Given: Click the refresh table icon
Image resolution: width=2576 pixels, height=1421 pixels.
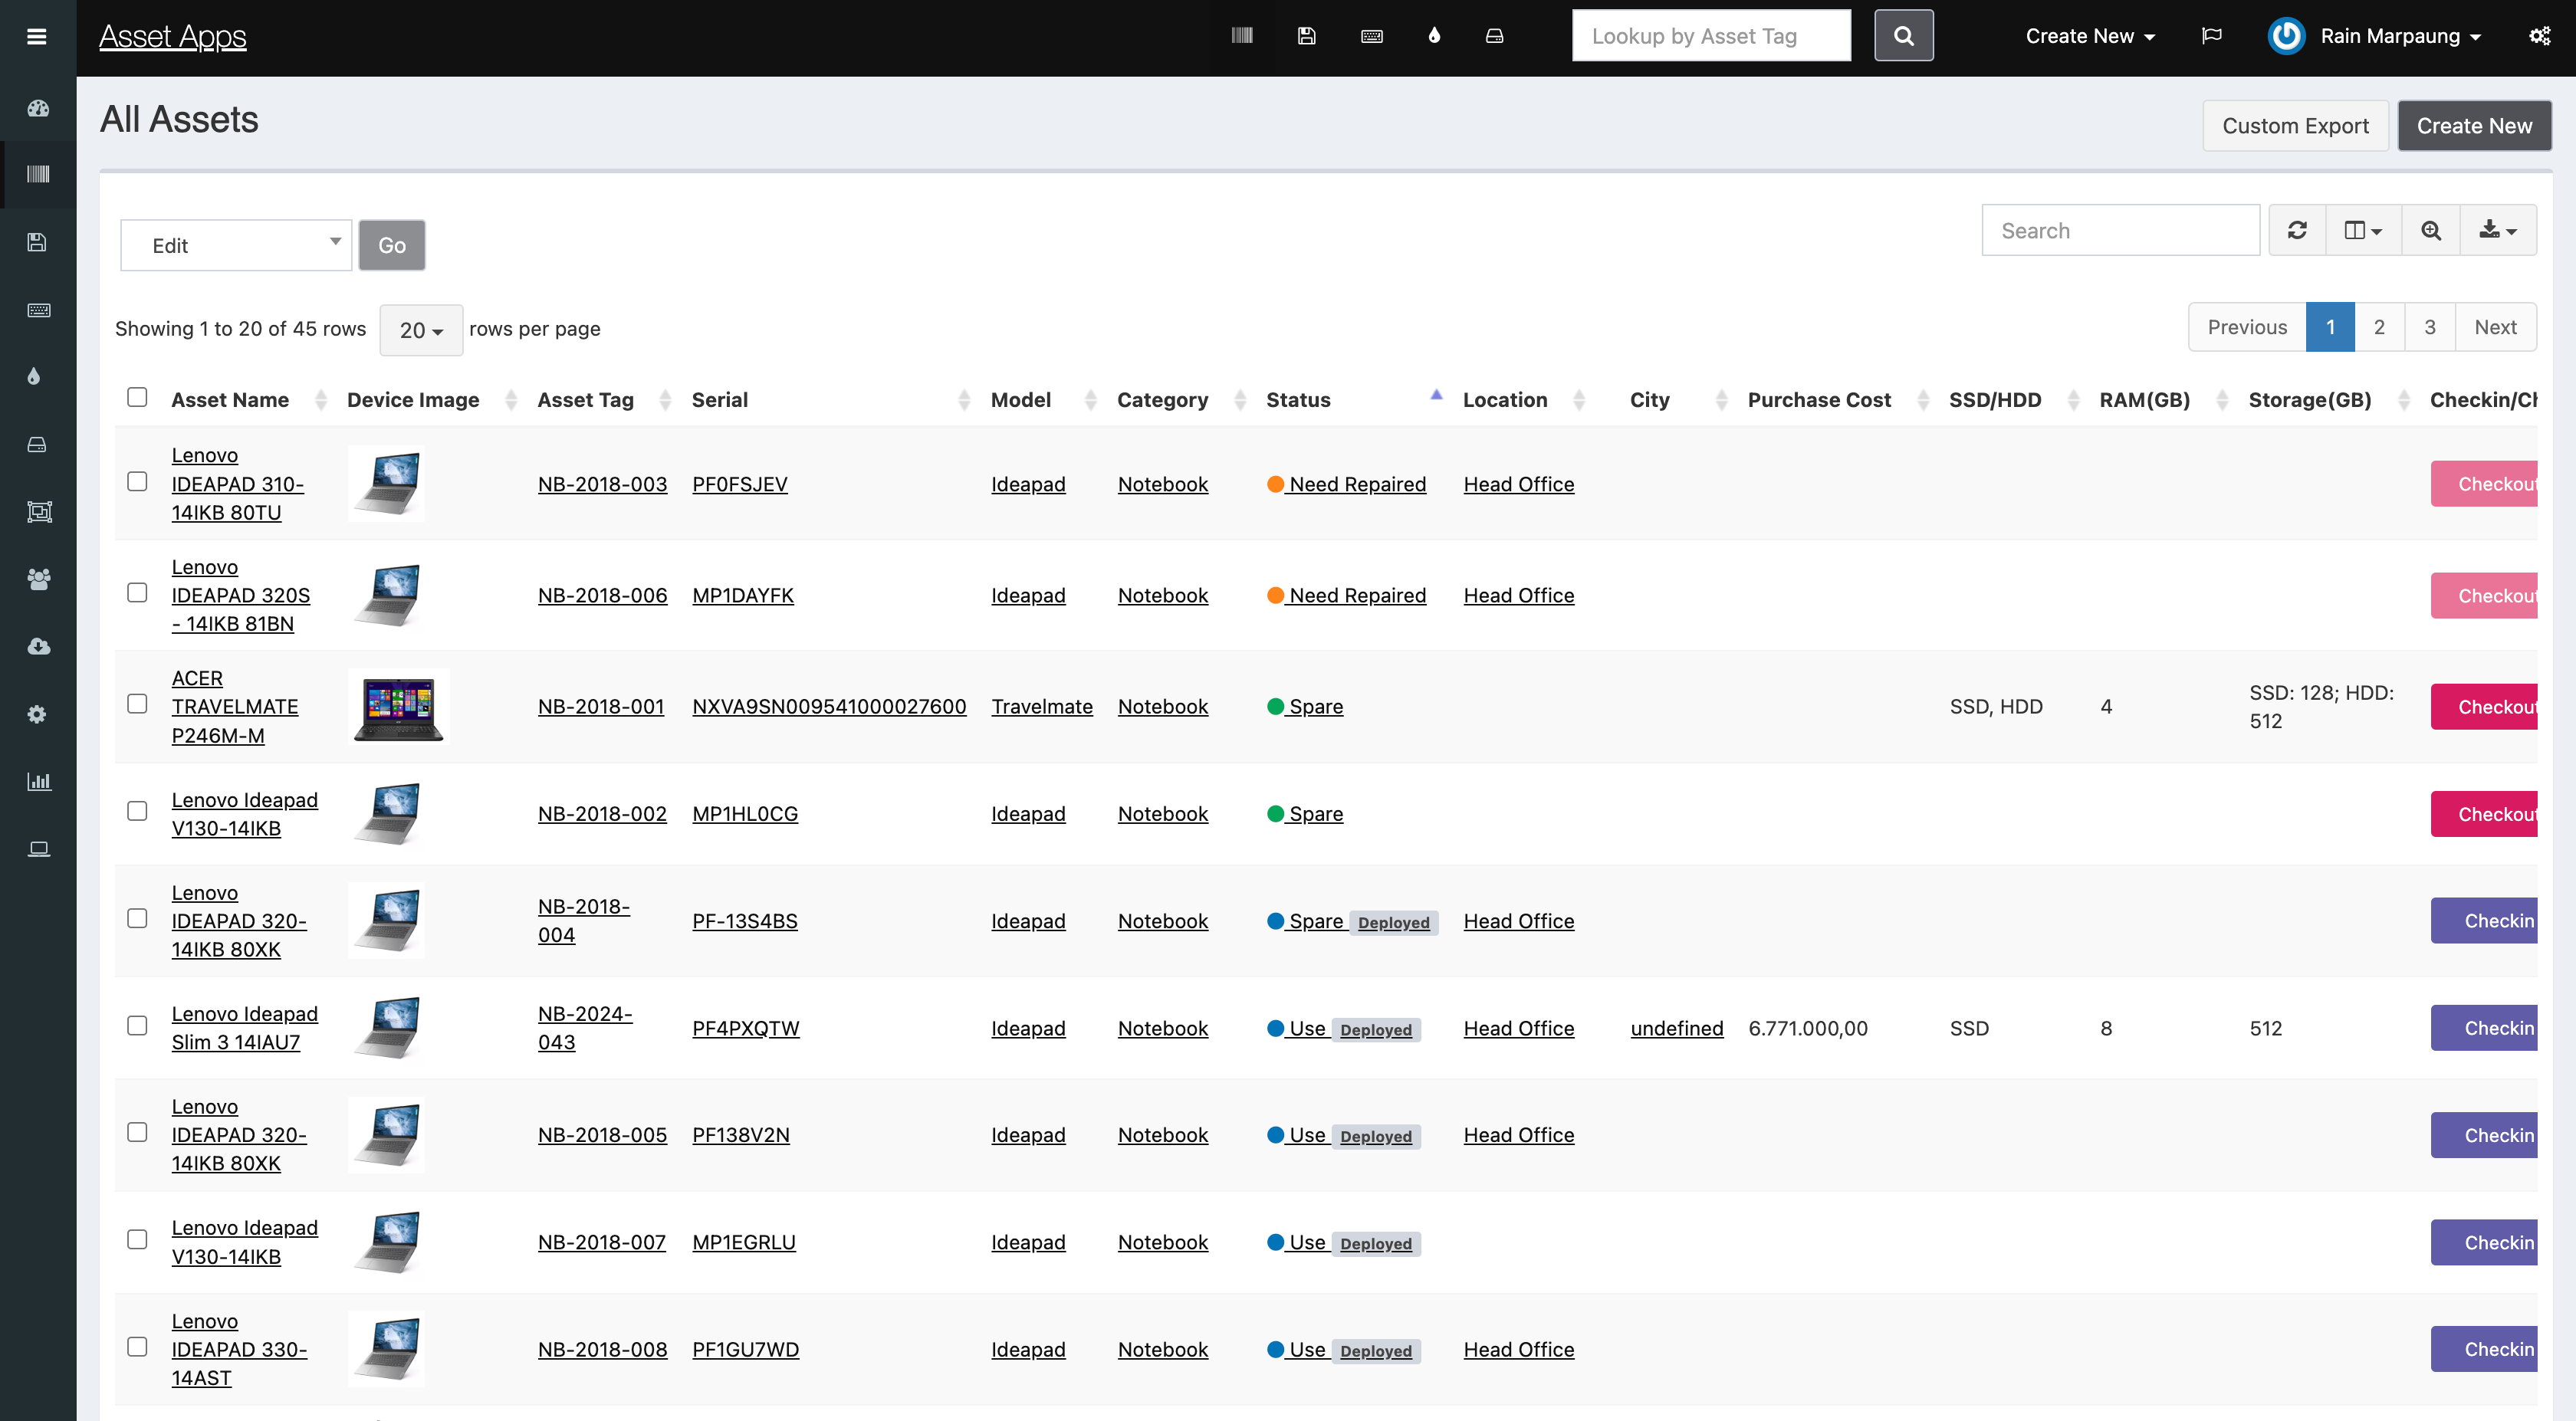Looking at the screenshot, I should (x=2297, y=231).
